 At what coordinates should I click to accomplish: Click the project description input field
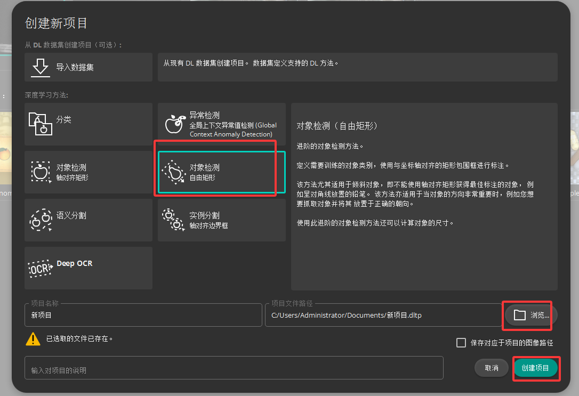click(234, 368)
